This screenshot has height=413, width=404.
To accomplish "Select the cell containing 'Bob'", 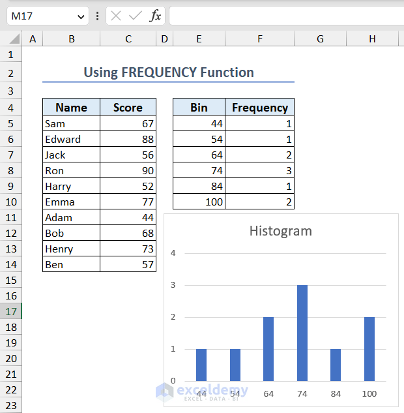I will [71, 233].
